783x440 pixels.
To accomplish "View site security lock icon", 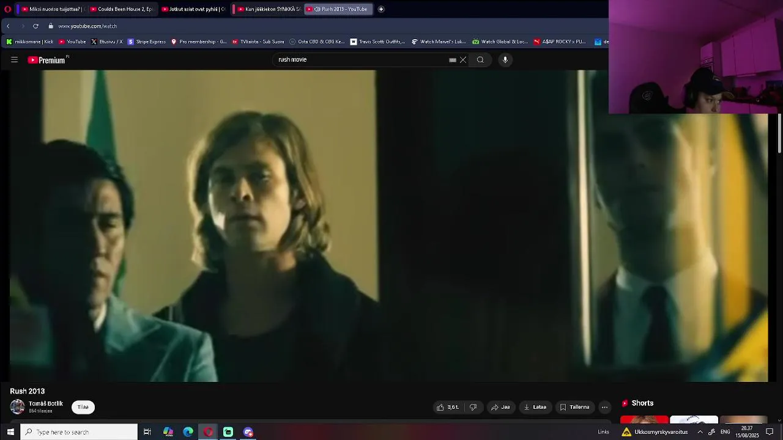I will [x=51, y=26].
